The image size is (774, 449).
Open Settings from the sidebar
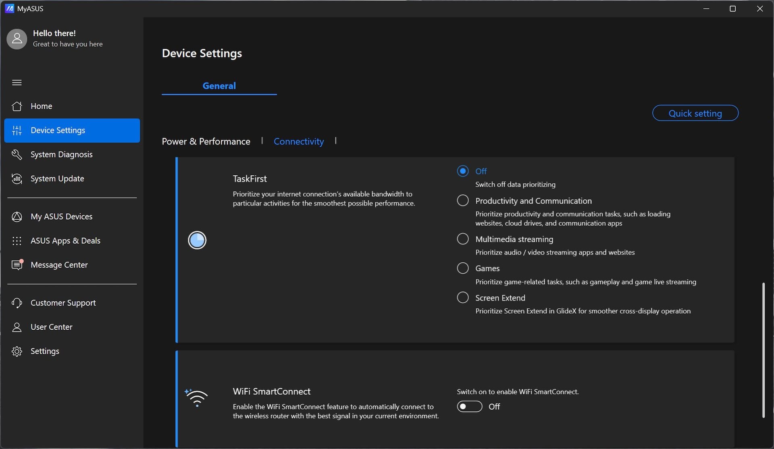(x=72, y=351)
